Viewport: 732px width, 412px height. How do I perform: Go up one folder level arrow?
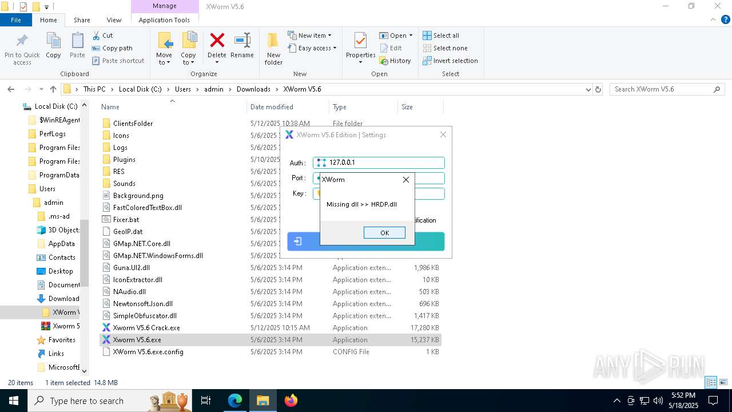(53, 89)
